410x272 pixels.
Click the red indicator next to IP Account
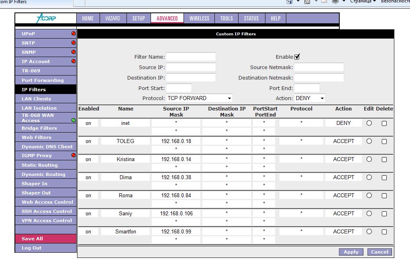point(73,61)
